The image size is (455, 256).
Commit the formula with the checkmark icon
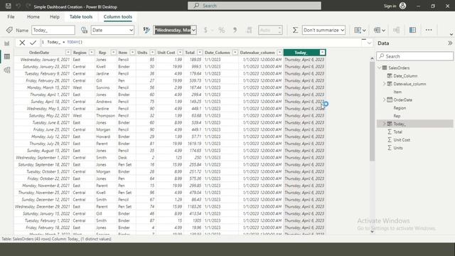point(33,43)
